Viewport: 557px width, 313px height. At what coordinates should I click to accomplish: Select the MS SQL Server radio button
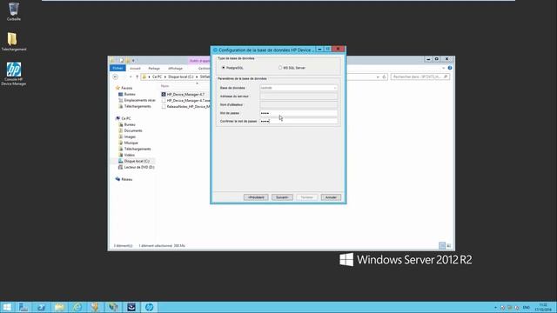(280, 68)
